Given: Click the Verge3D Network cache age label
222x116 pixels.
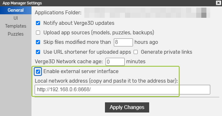Looking at the screenshot, I should point(69,62).
